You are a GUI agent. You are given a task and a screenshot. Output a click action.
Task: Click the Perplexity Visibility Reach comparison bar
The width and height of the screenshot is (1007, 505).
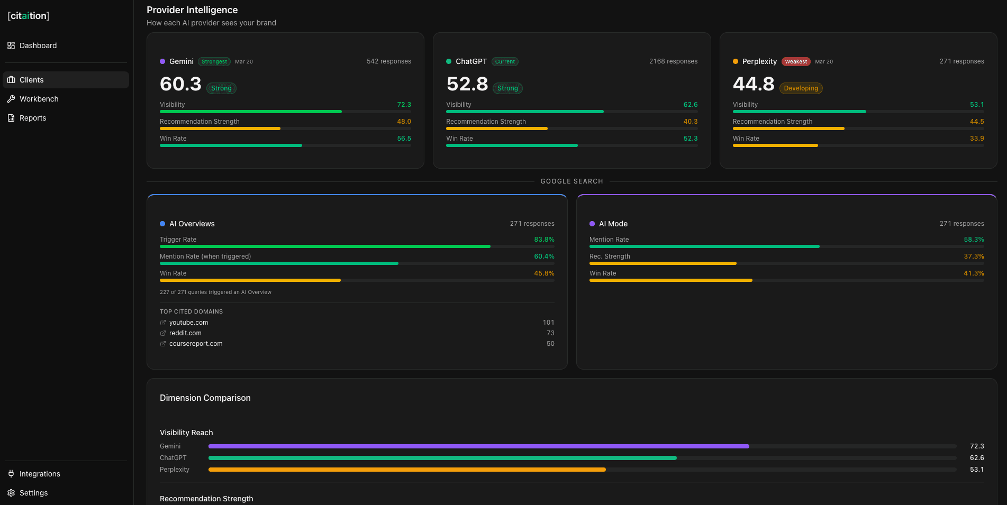583,470
